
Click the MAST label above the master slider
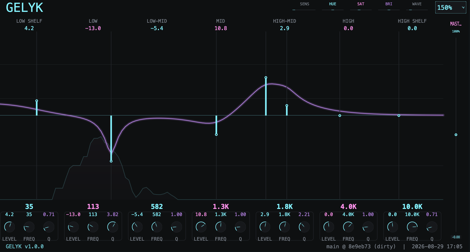pyautogui.click(x=456, y=24)
